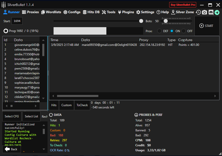This screenshot has height=156, width=222.
Task: Open the Plugins section
Action: [126, 12]
